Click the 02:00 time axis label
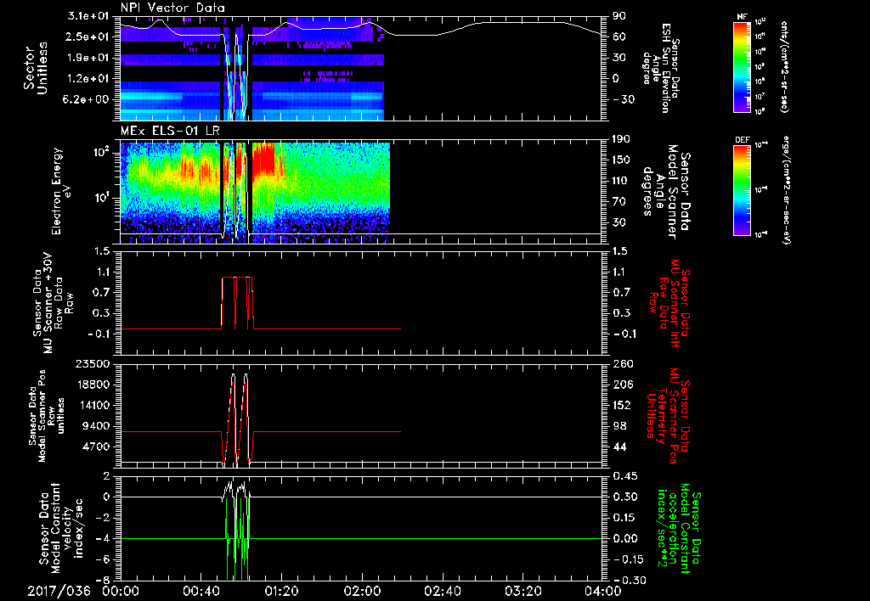This screenshot has width=870, height=601. tap(362, 591)
